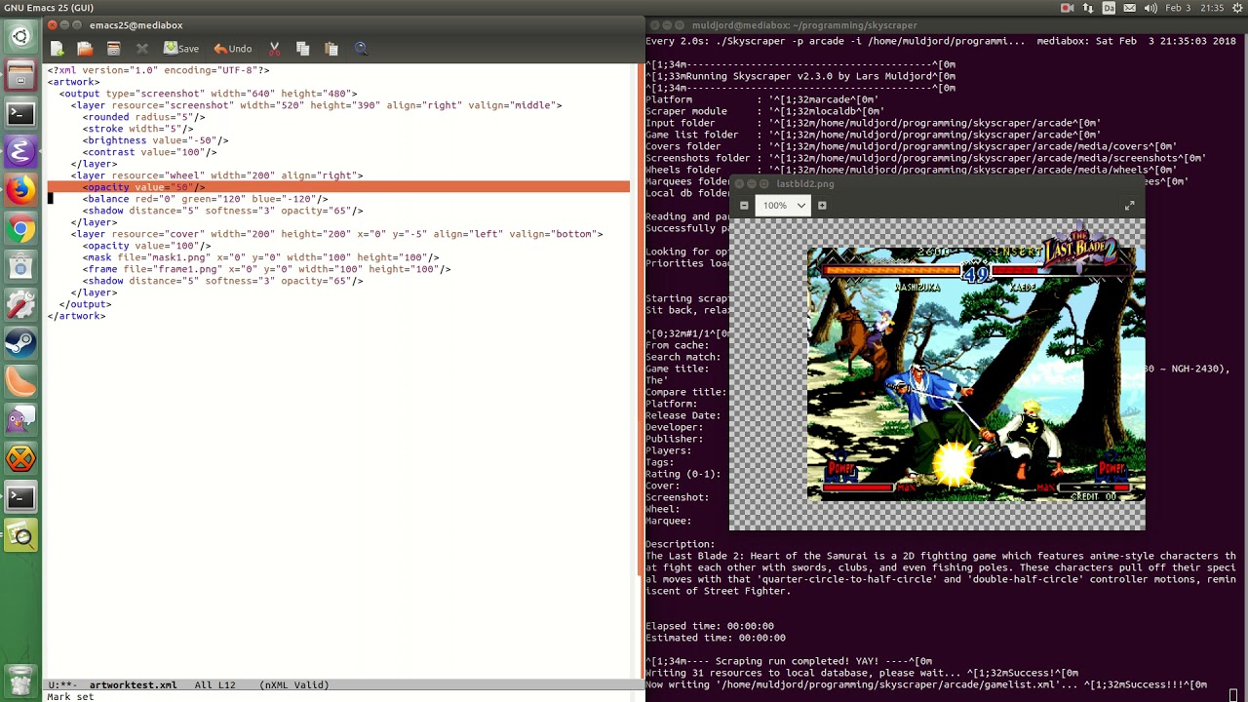The image size is (1248, 702).
Task: Click the Emacs window title emacs25@mediabox
Action: 136,25
